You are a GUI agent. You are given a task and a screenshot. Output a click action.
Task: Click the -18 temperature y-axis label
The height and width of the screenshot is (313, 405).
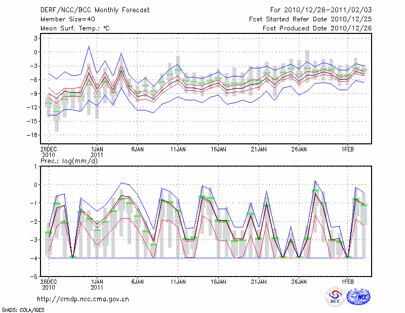tap(32, 135)
